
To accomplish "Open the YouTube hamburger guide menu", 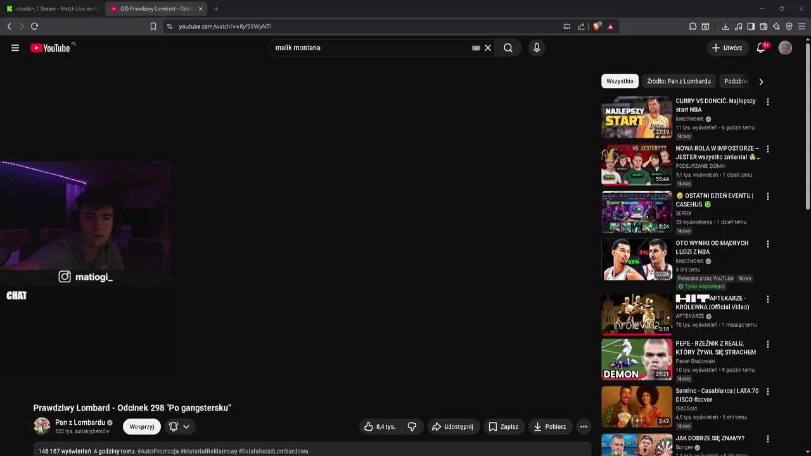I will pos(15,47).
